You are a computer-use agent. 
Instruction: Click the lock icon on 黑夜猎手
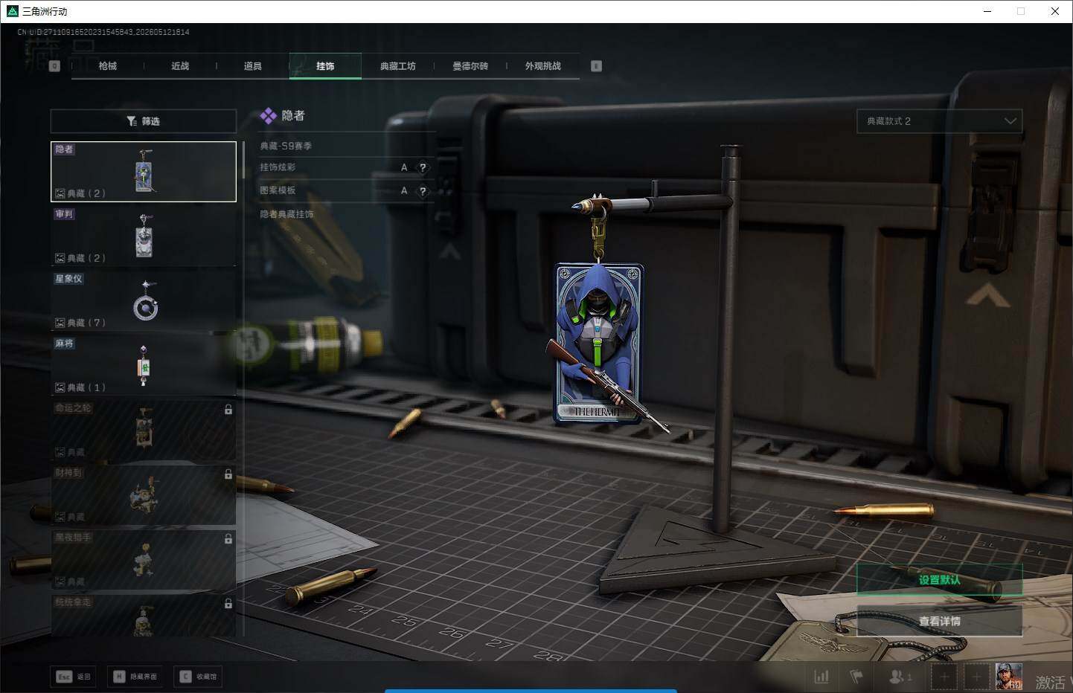228,539
